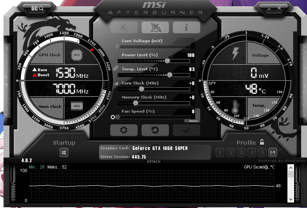Click the Memory Clock slider handle
Viewport: 307px width, 208px height.
(x=135, y=103)
